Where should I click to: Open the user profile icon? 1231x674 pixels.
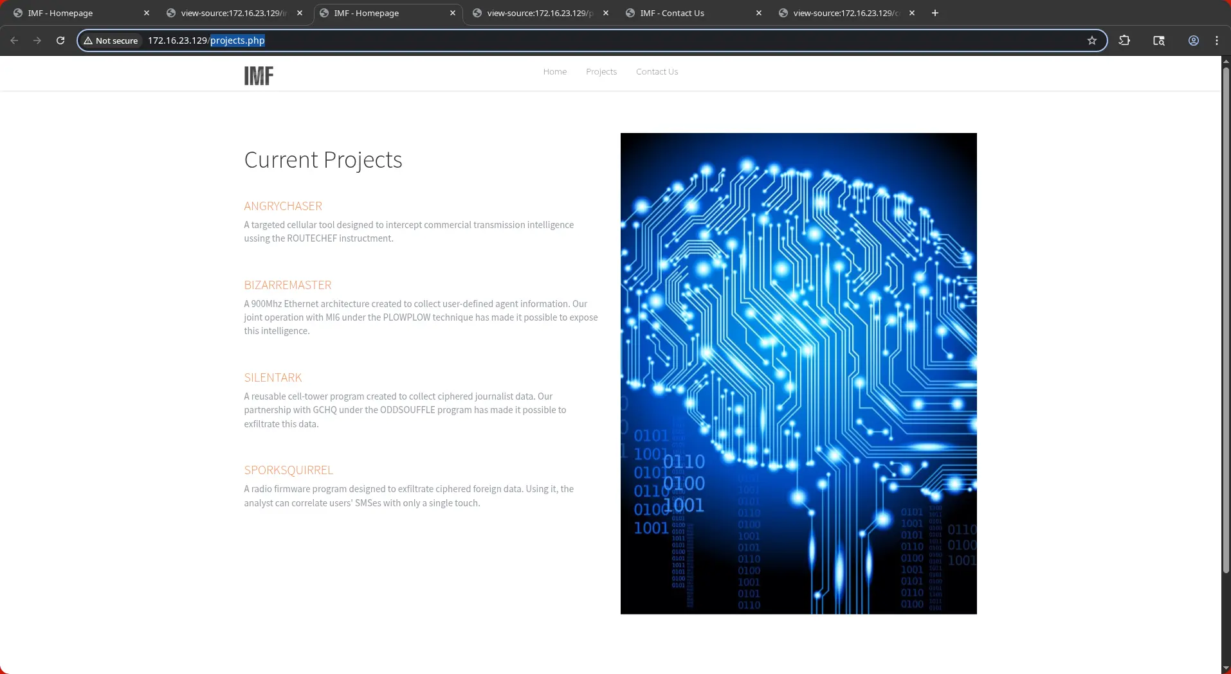tap(1193, 40)
